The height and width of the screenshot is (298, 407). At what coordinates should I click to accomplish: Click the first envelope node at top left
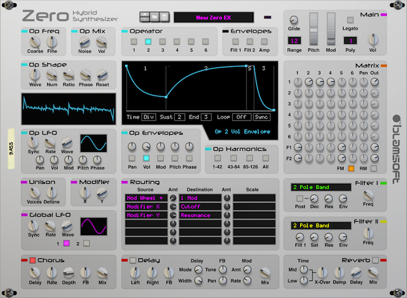(x=126, y=66)
